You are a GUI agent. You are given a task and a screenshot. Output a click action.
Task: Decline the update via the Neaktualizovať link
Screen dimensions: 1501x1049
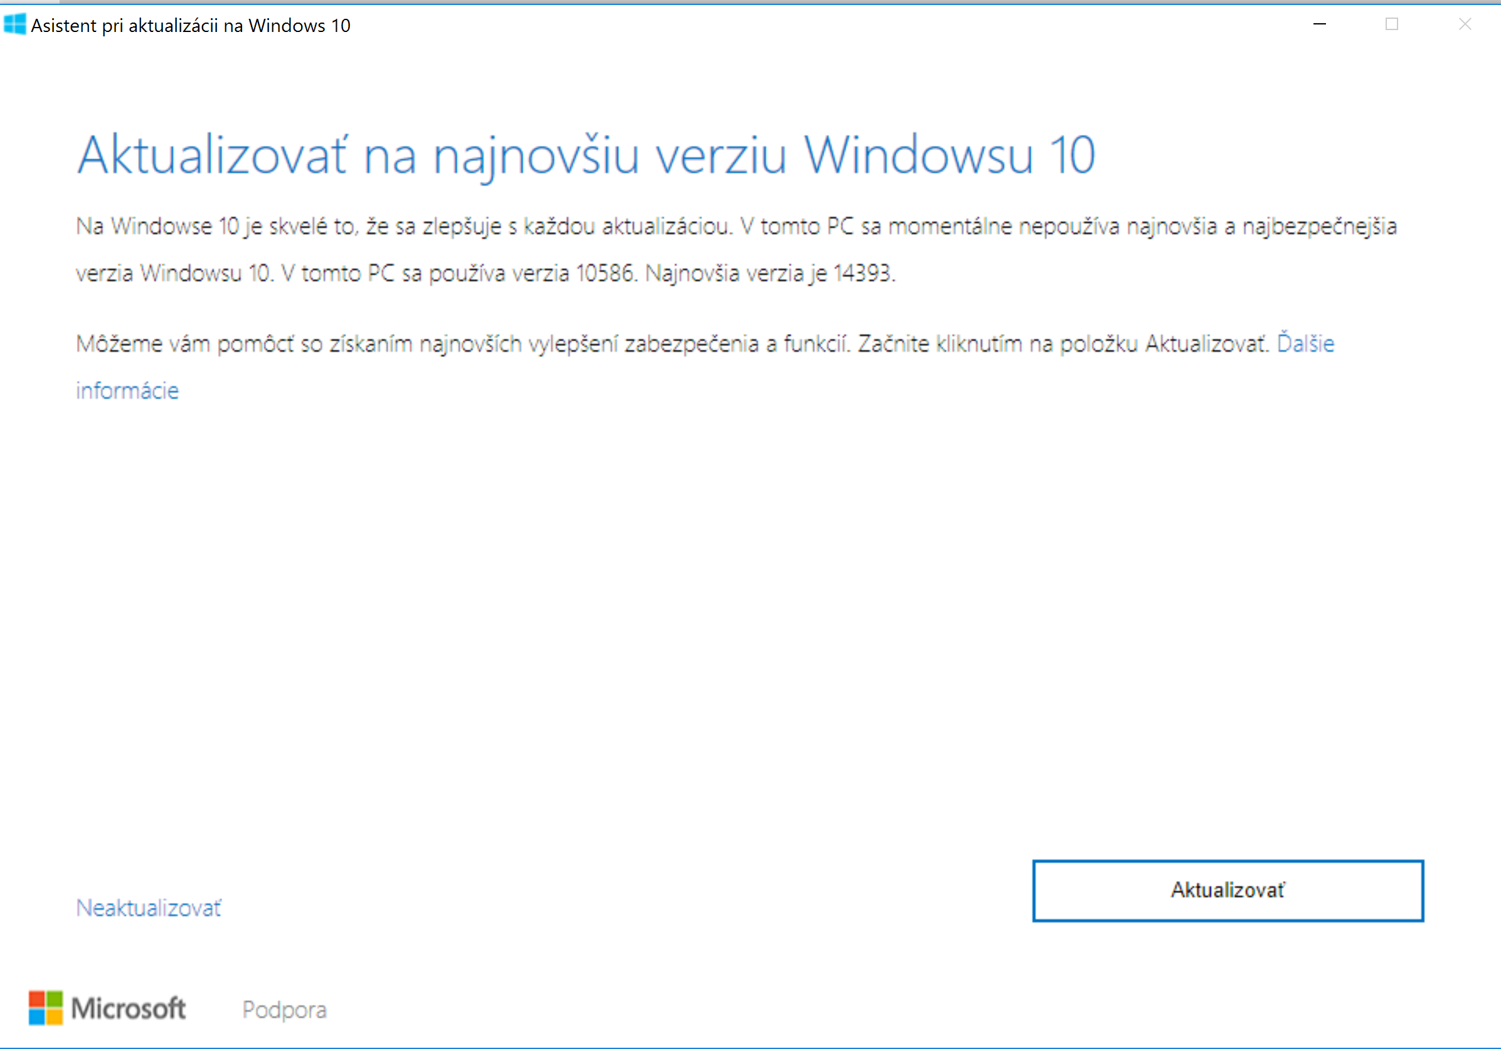149,908
